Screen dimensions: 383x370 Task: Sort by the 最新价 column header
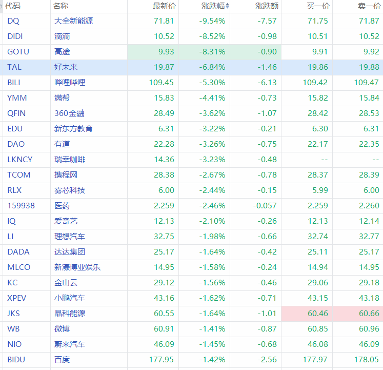click(164, 6)
